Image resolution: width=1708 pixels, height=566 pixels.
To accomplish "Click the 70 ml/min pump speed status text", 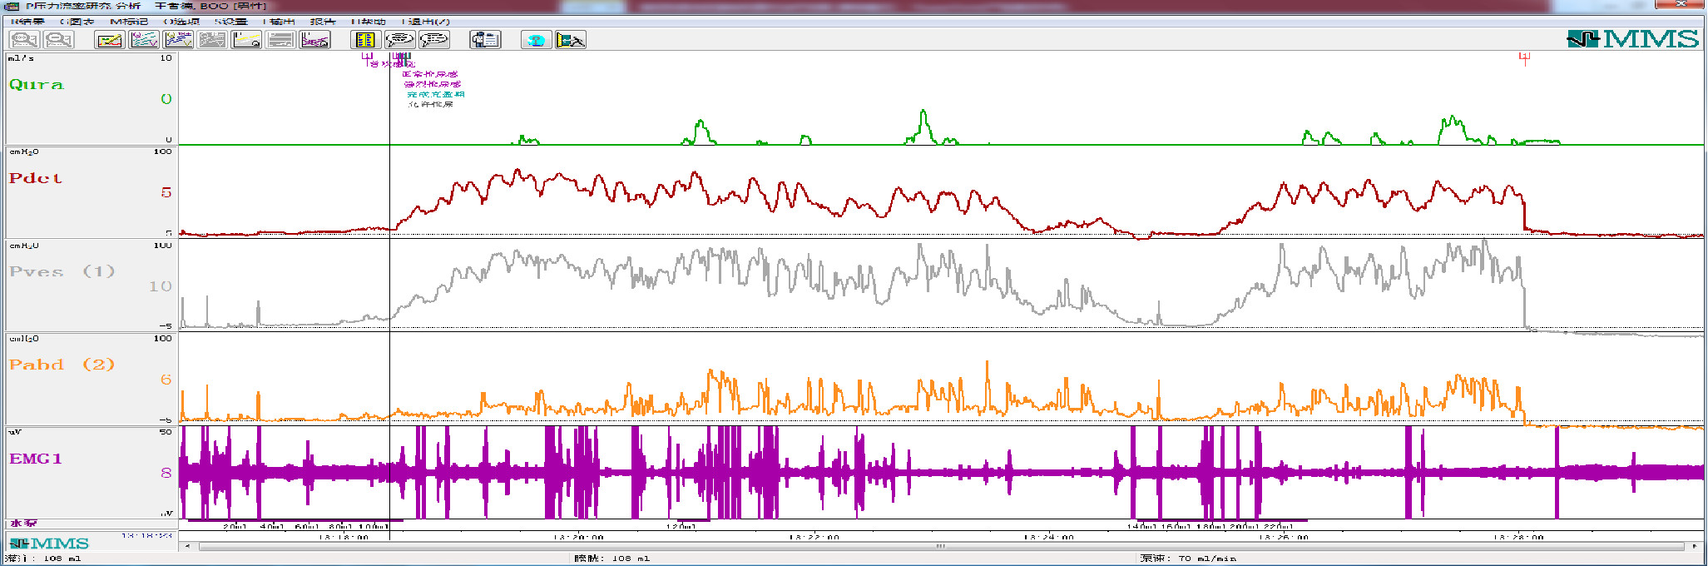I will coord(1207,559).
